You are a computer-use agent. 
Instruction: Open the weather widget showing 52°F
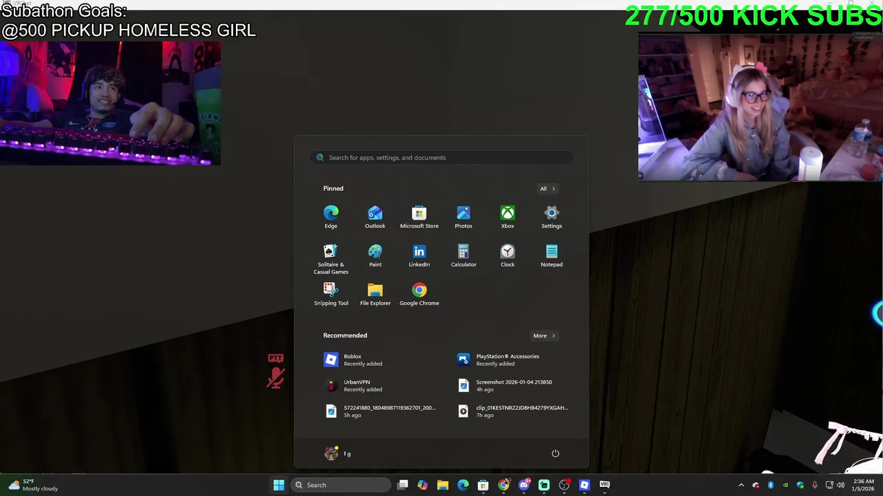click(33, 485)
